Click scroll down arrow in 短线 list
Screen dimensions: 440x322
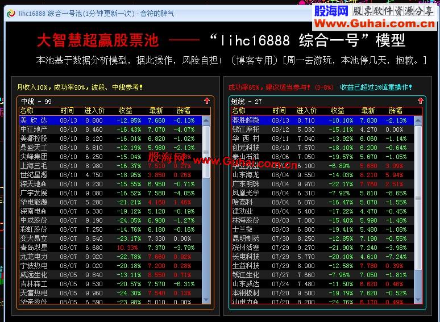click(x=418, y=299)
